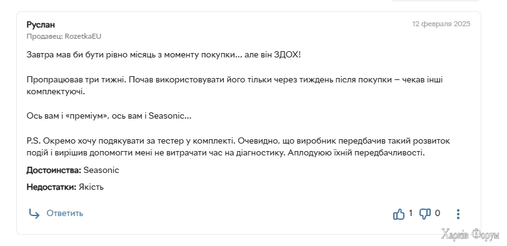The height and width of the screenshot is (246, 507).
Task: Click the reply arrow icon
Action: (34, 214)
